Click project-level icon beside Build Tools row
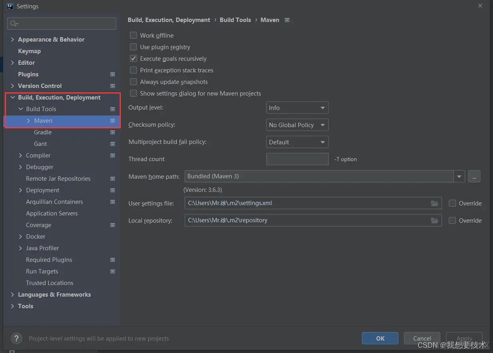Image resolution: width=493 pixels, height=353 pixels. tap(112, 109)
